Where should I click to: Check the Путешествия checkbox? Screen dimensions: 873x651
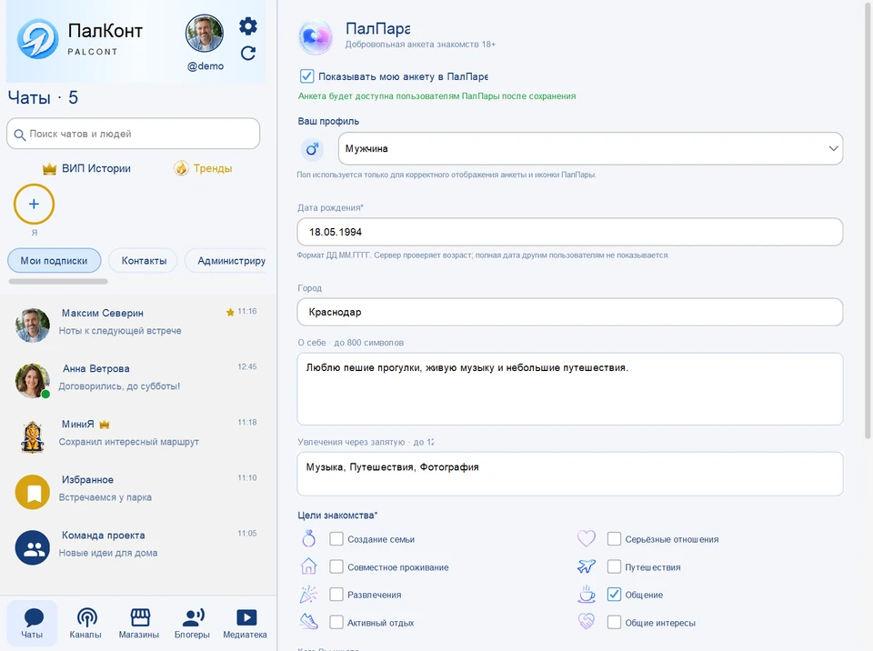coord(614,567)
